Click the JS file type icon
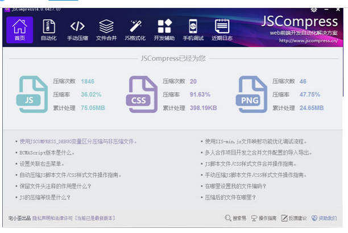The height and width of the screenshot is (233, 348). click(32, 94)
